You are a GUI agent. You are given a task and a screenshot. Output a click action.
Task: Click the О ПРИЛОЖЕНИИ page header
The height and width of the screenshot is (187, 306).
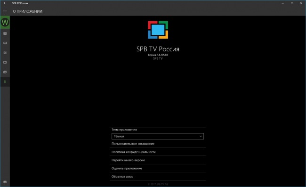tap(27, 11)
